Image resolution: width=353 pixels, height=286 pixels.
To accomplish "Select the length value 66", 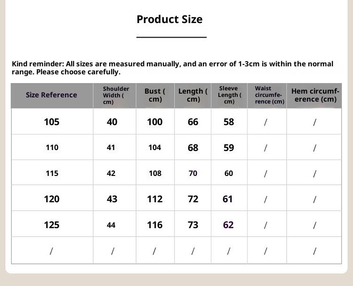I will [193, 122].
